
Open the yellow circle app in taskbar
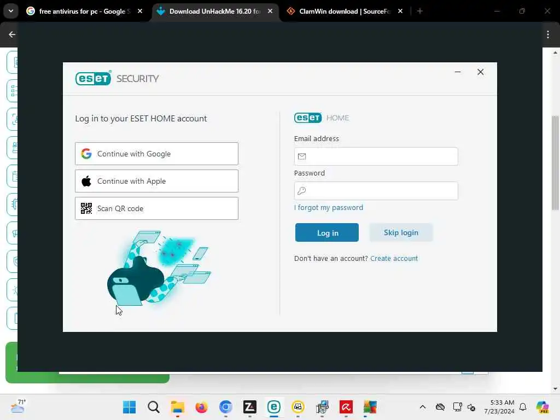(x=298, y=407)
